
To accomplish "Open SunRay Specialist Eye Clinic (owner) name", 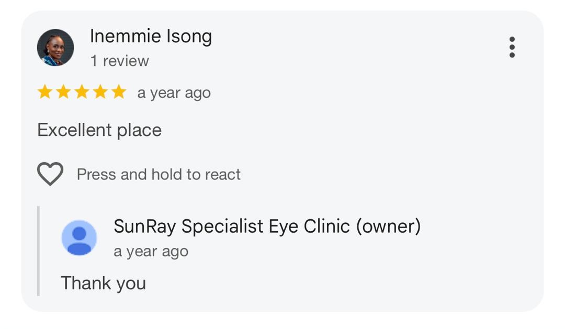I will point(267,226).
